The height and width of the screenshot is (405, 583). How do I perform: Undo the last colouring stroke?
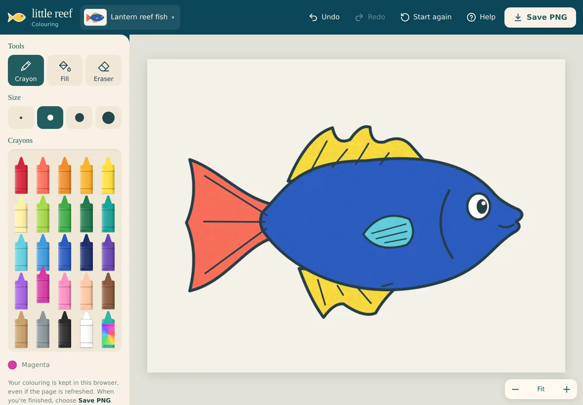pyautogui.click(x=324, y=17)
